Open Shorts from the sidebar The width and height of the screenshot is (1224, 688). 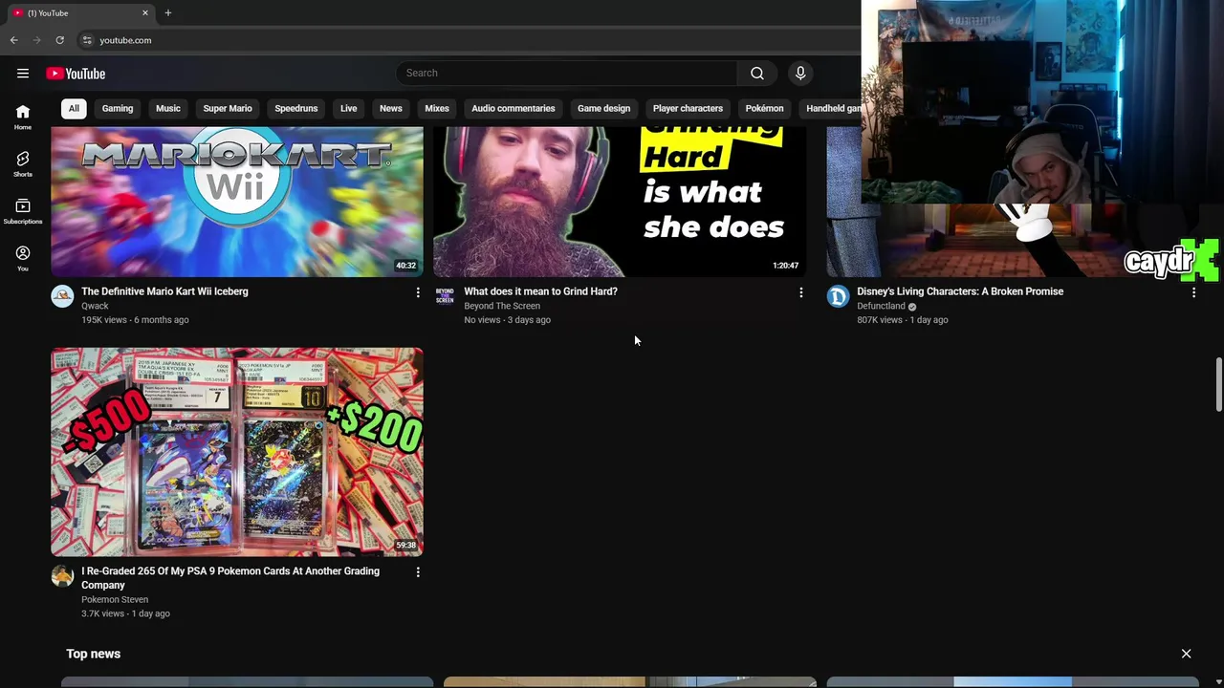tap(23, 164)
